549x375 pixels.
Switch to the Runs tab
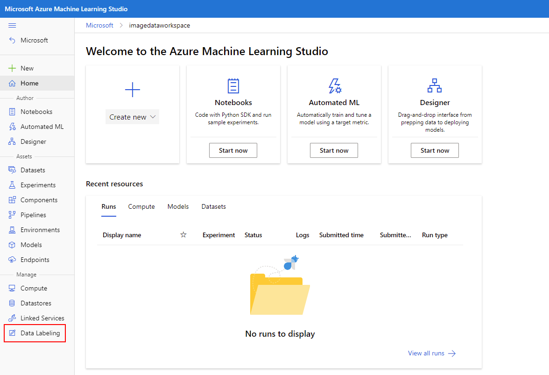[x=108, y=206]
